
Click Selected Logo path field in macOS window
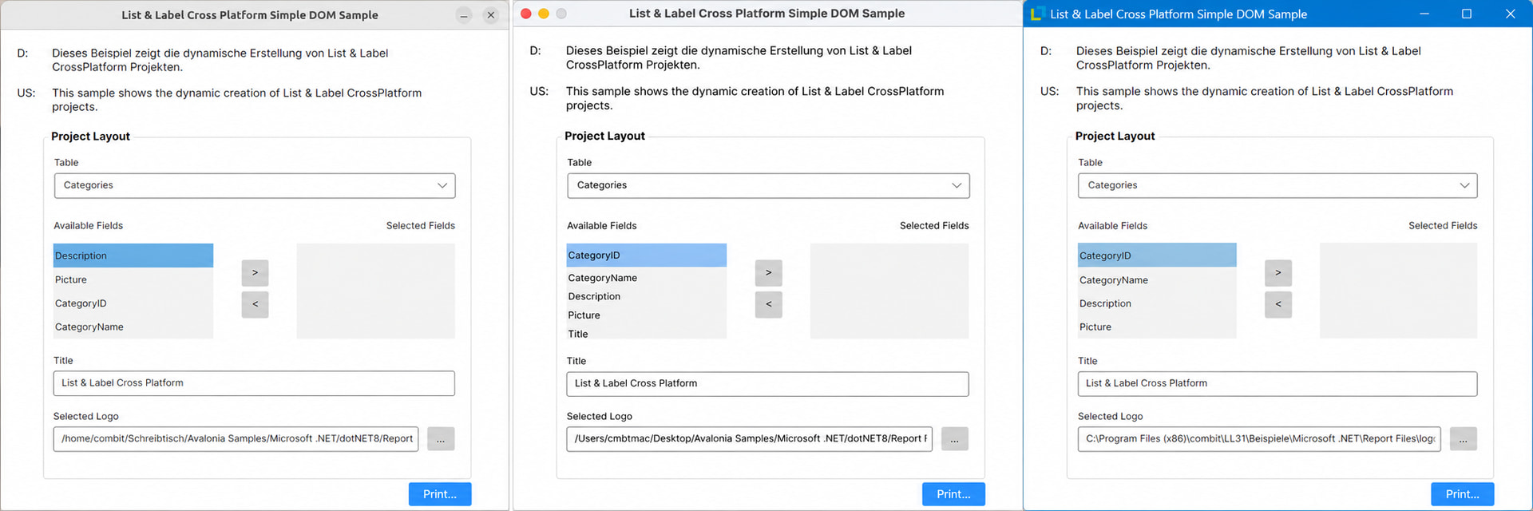(x=749, y=439)
